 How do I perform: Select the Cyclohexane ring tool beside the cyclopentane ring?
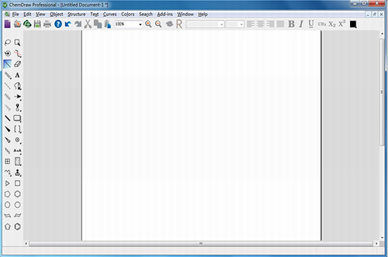click(x=18, y=194)
